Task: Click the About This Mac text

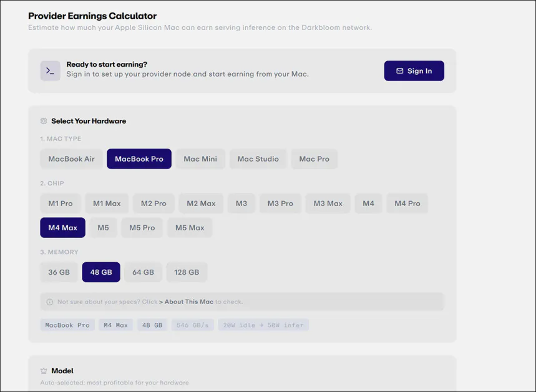Action: coord(188,301)
